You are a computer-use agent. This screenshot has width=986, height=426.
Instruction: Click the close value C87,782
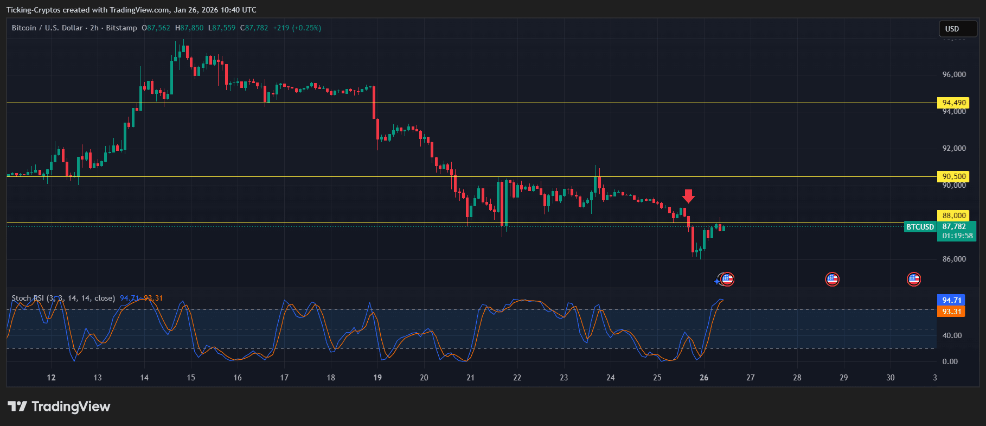pos(254,28)
